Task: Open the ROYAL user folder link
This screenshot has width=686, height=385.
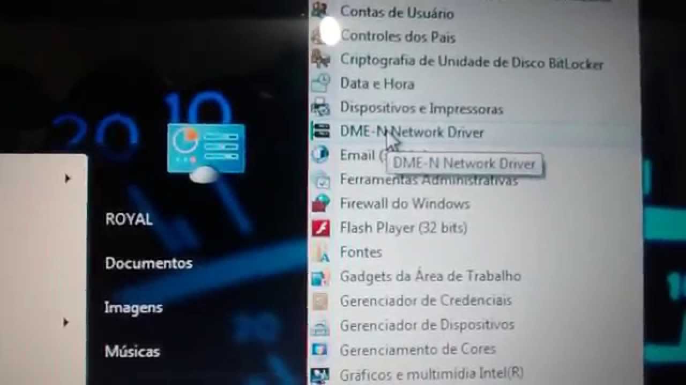Action: [129, 219]
